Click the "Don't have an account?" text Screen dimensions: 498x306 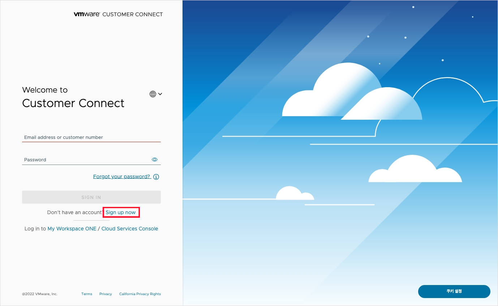click(76, 212)
